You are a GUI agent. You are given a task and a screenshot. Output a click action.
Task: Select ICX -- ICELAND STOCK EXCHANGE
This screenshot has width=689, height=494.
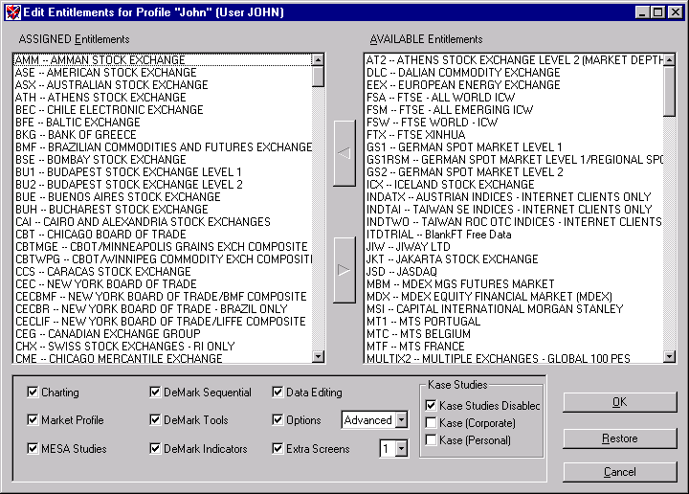click(x=514, y=184)
